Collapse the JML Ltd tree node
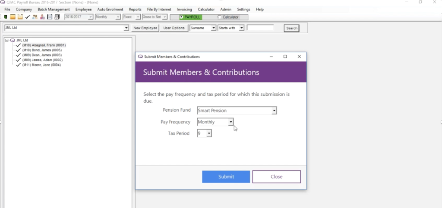Screen dimensions: 442x208 [7, 40]
